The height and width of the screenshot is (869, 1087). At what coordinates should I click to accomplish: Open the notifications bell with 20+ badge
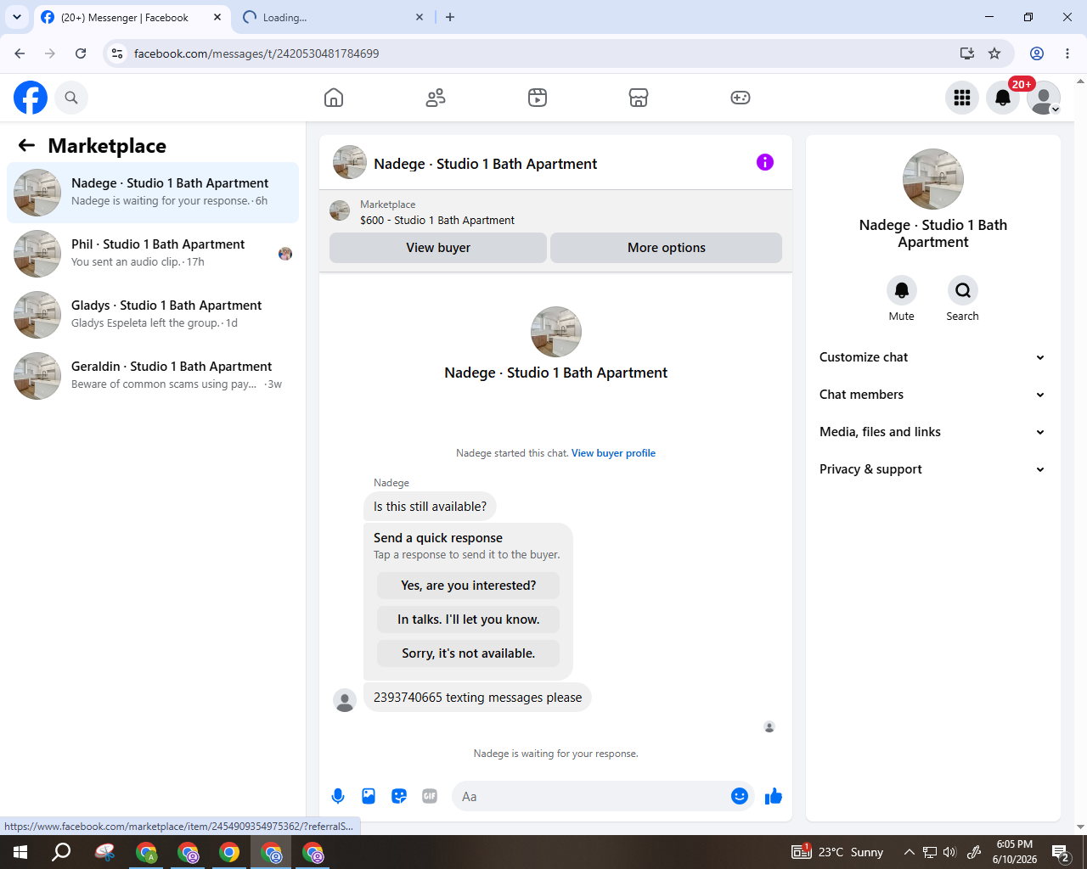pos(1003,98)
